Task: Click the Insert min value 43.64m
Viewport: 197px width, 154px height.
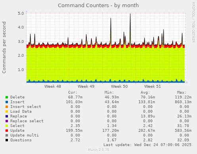Action: tap(112, 102)
